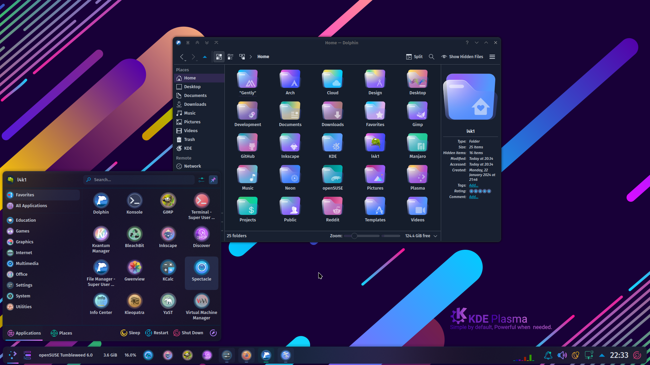
Task: Open Kvantum Manager from favorites
Action: (x=101, y=240)
